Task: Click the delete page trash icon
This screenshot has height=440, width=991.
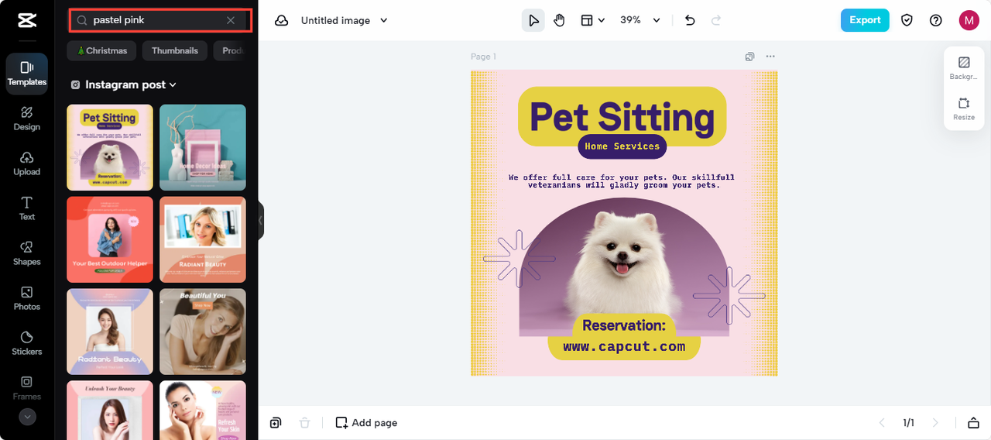Action: click(305, 423)
